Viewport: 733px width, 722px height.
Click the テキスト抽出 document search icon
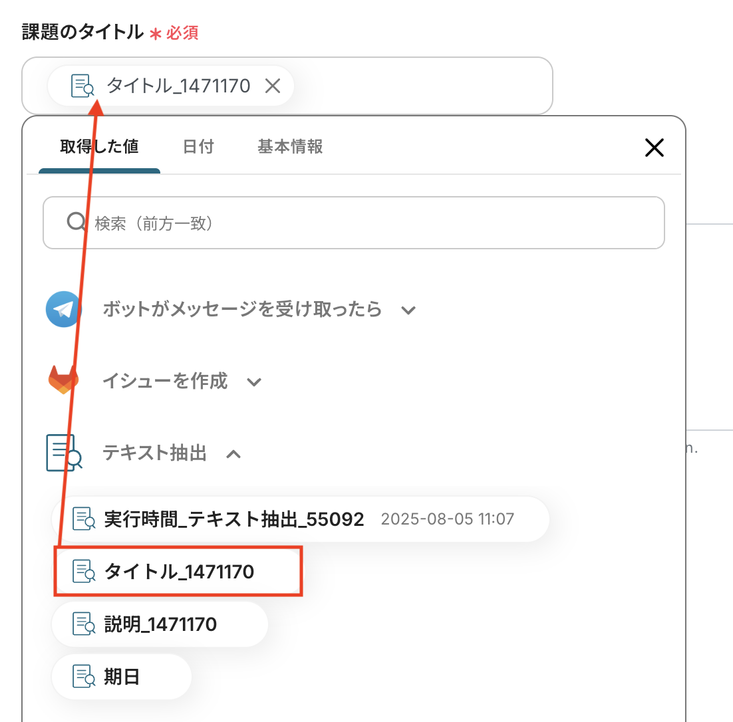[64, 453]
